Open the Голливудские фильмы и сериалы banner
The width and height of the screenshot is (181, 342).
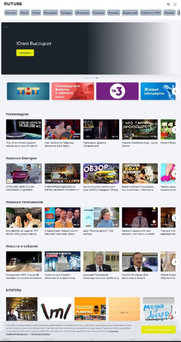73,91
